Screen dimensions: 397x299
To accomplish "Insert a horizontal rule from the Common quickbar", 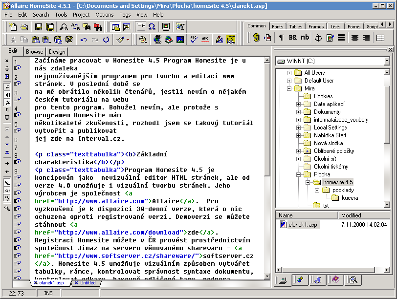I will (341, 38).
